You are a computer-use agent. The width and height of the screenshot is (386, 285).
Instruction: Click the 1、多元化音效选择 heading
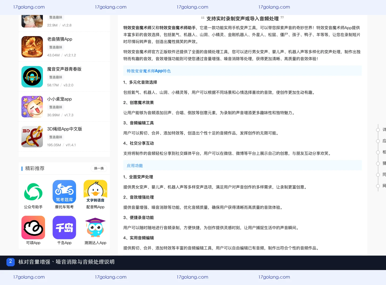pos(140,82)
